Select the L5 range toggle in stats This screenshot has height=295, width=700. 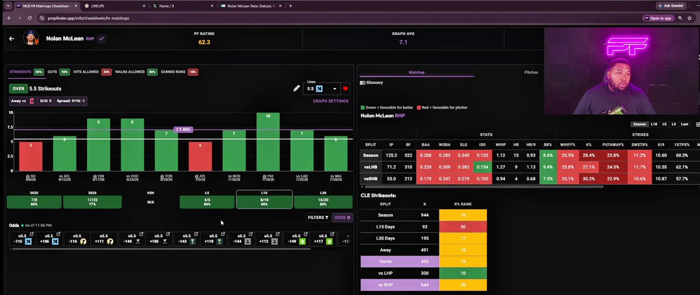pos(664,124)
